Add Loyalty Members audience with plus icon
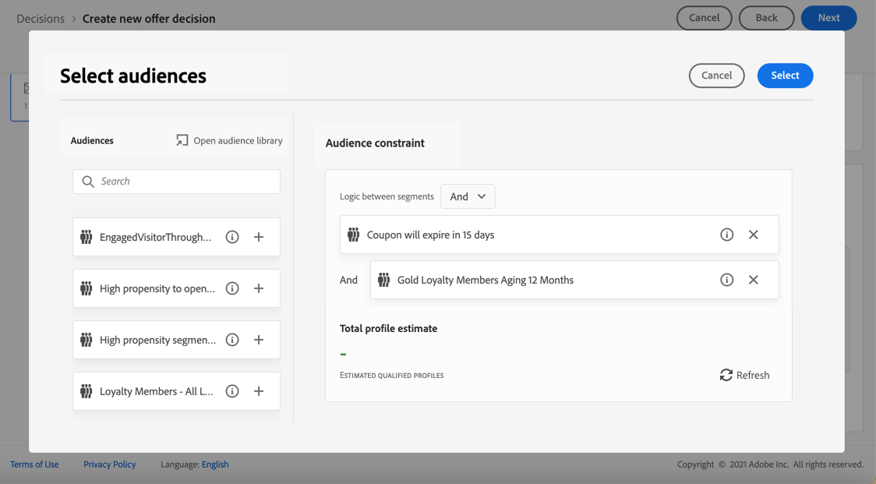 259,391
